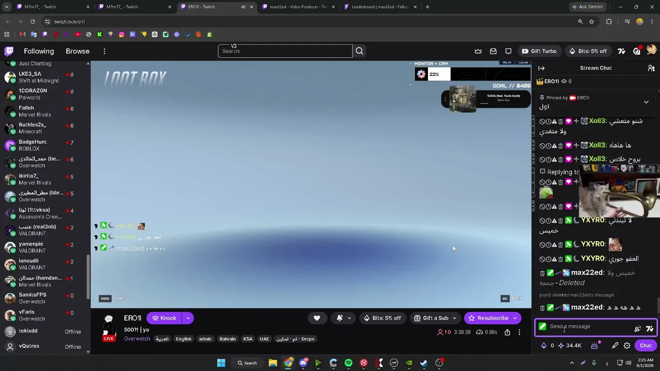Open your profile avatar menu

(651, 50)
